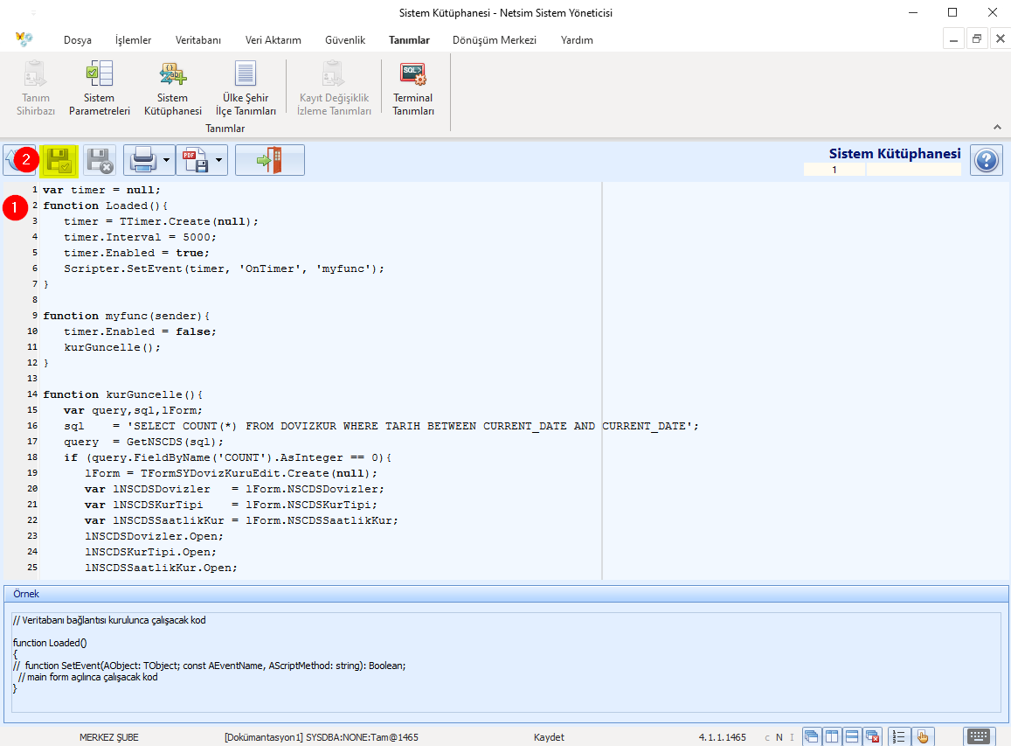The image size is (1011, 746).
Task: Click status bar text 'Kaydet'
Action: tap(549, 737)
